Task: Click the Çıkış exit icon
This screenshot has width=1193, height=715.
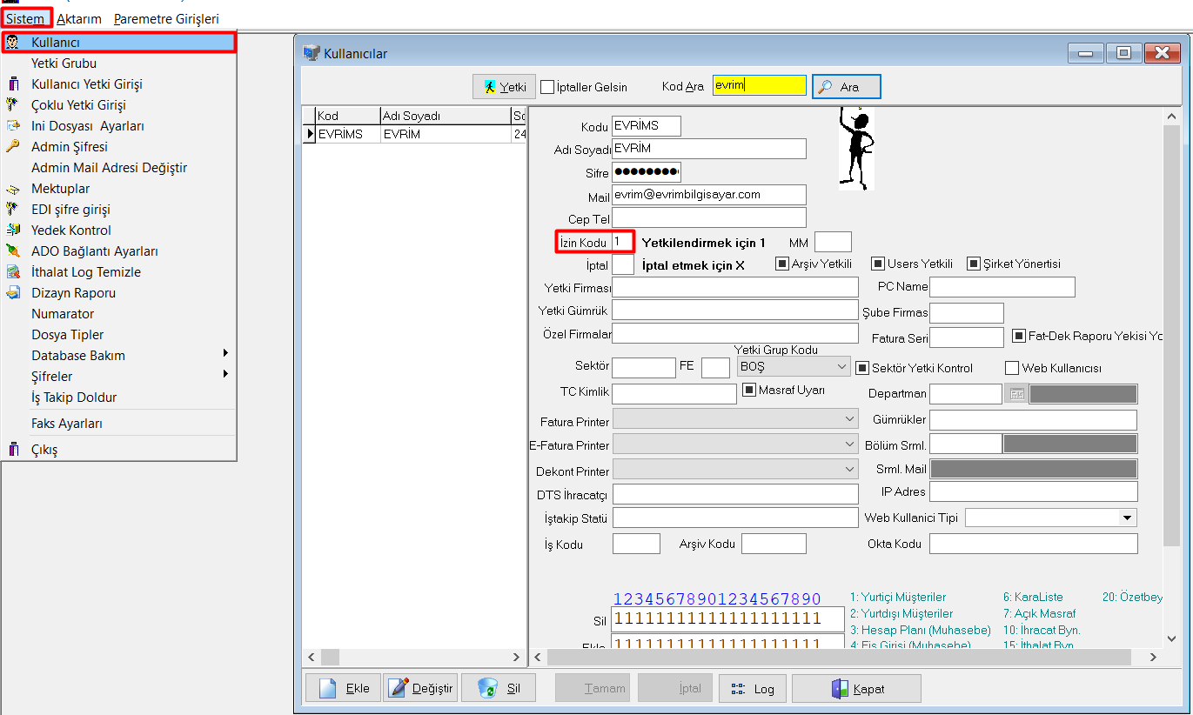Action: point(13,450)
